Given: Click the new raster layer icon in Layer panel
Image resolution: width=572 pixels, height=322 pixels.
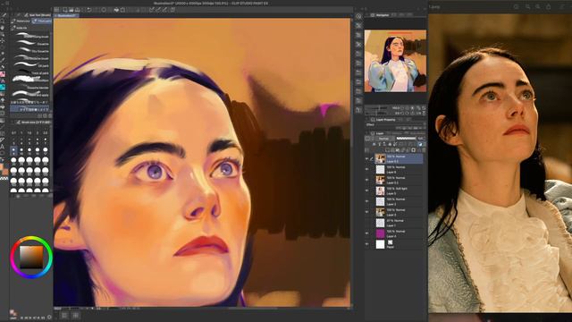Looking at the screenshot, I should [x=387, y=150].
